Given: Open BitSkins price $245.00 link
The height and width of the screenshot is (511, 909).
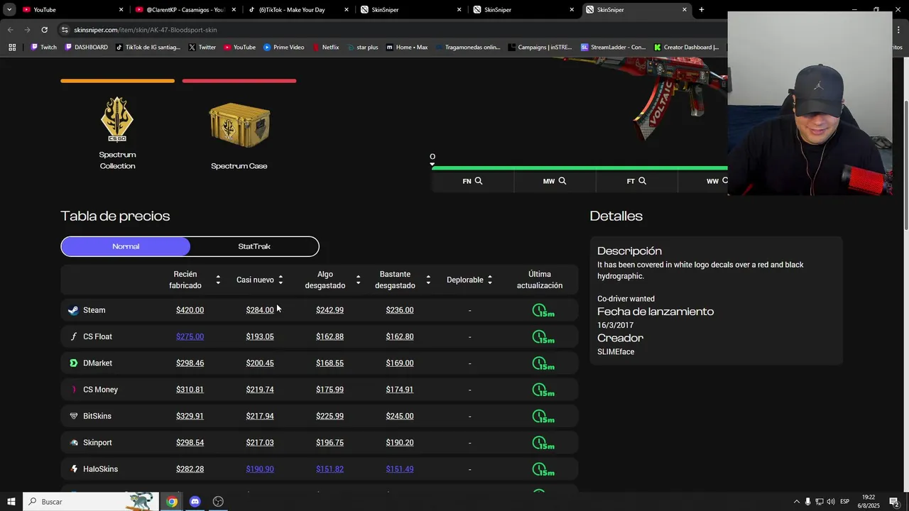Looking at the screenshot, I should [x=400, y=416].
